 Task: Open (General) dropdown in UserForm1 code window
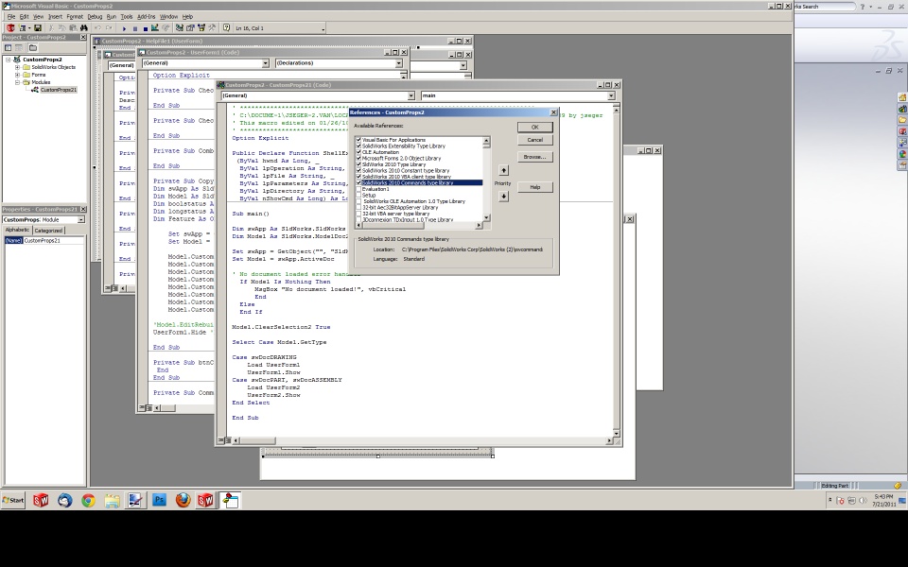point(265,63)
